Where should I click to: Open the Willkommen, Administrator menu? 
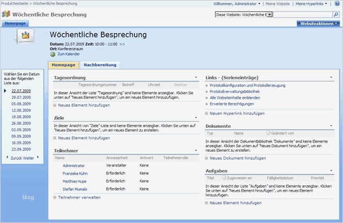[x=237, y=4]
